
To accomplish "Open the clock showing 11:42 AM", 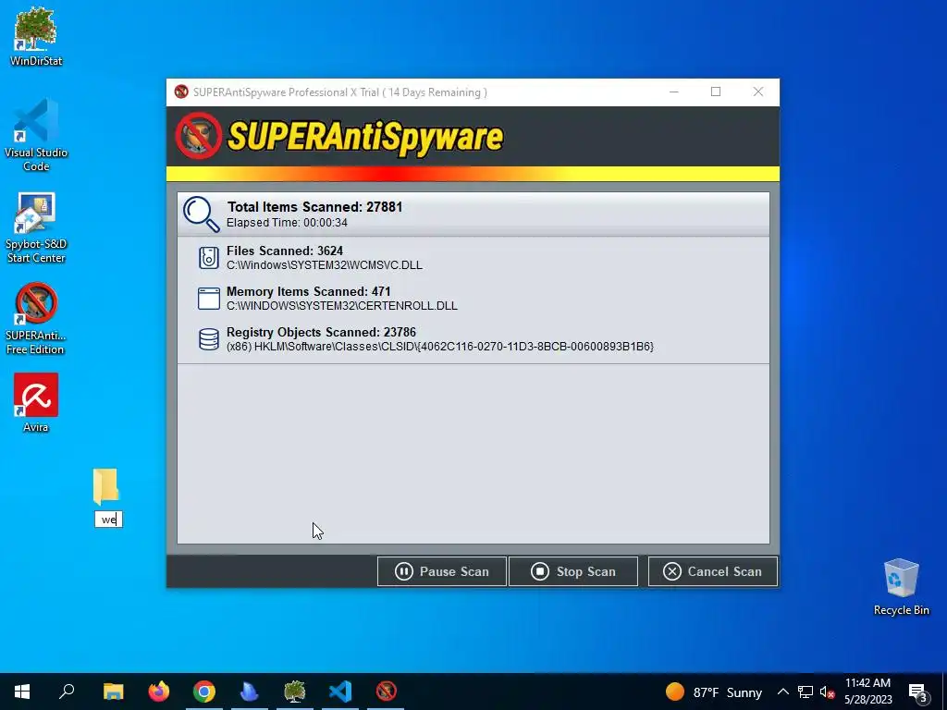I will tap(867, 692).
